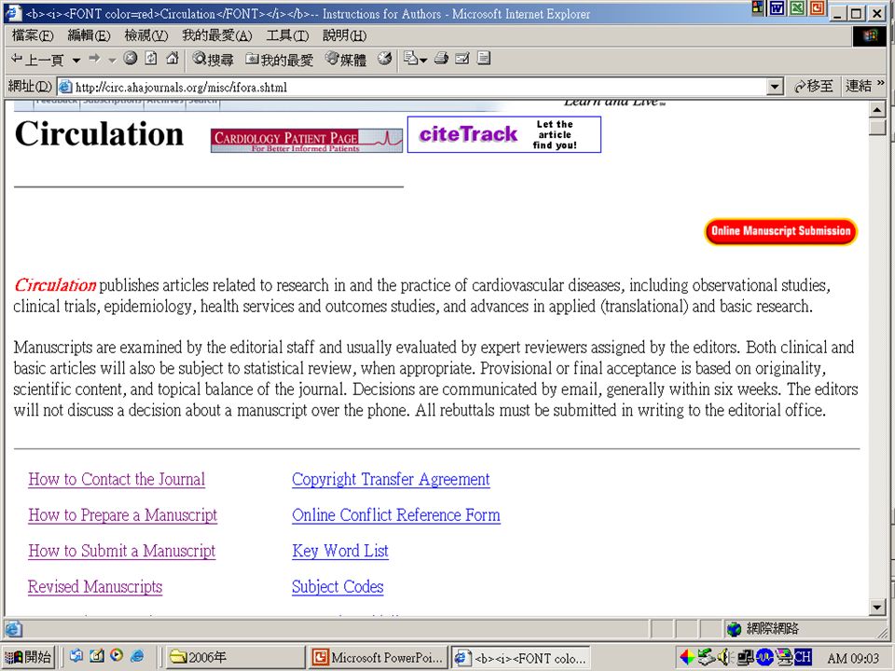Click the 移至 go button
The width and height of the screenshot is (895, 671).
813,86
